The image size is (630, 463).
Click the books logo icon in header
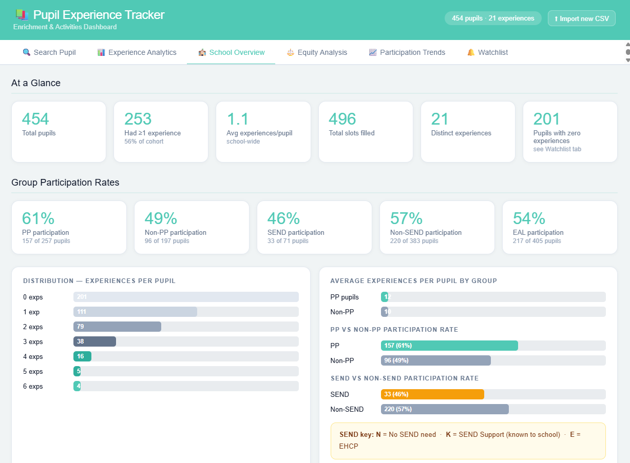[x=21, y=15]
